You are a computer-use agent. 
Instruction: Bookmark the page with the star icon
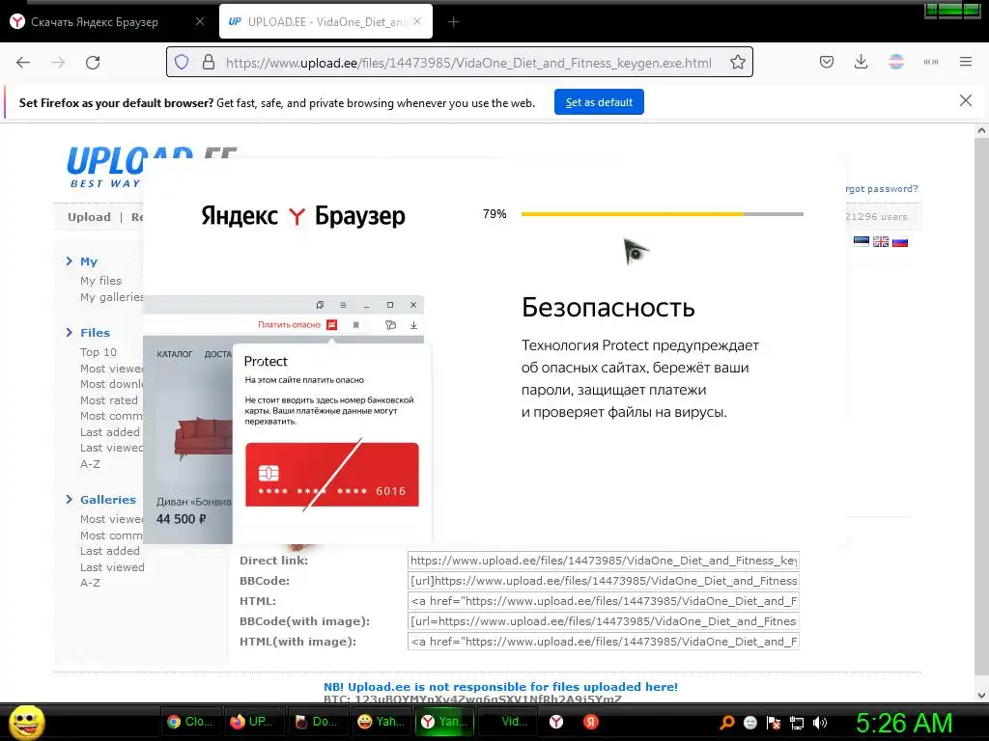click(x=737, y=63)
